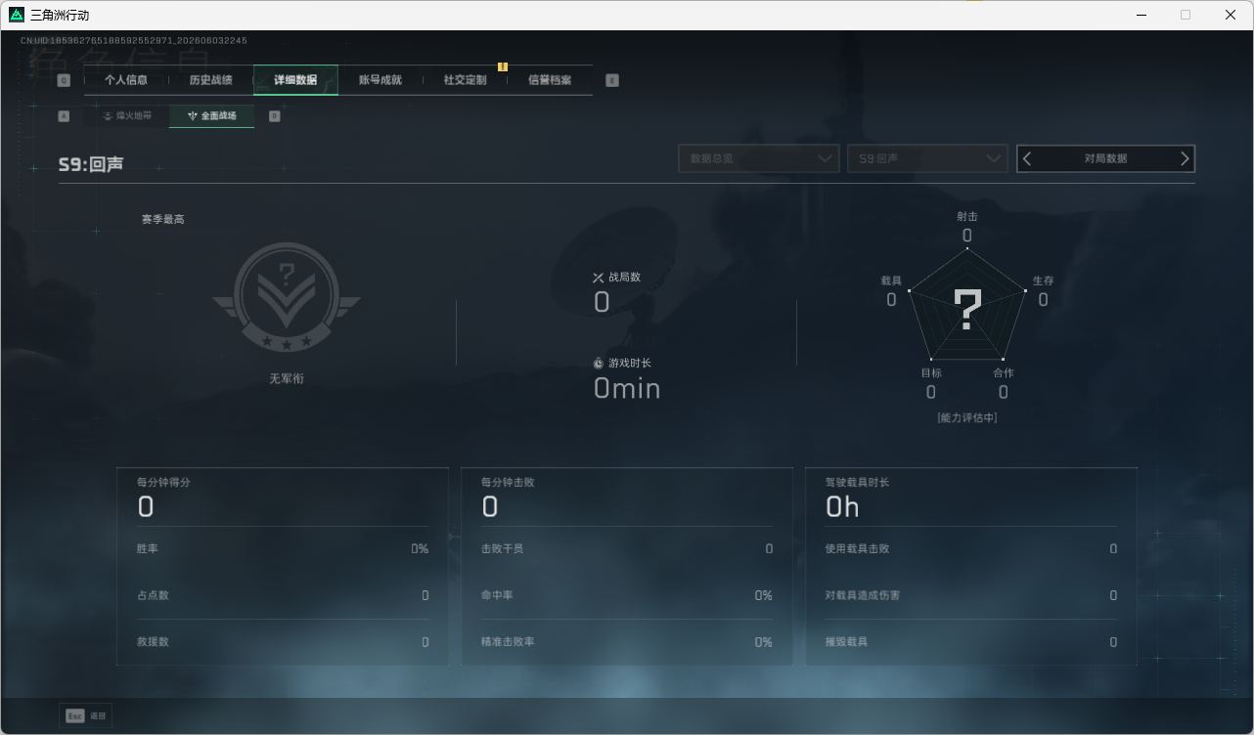Open the 信誉档案 tab
Image resolution: width=1254 pixels, height=735 pixels.
(x=550, y=80)
